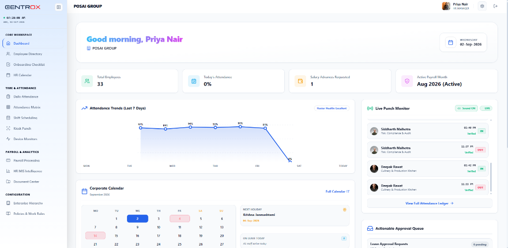
Task: Click the 0 pending badge
Action: point(480,245)
